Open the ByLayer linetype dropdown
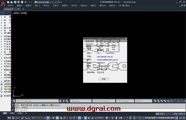 (x=104, y=101)
